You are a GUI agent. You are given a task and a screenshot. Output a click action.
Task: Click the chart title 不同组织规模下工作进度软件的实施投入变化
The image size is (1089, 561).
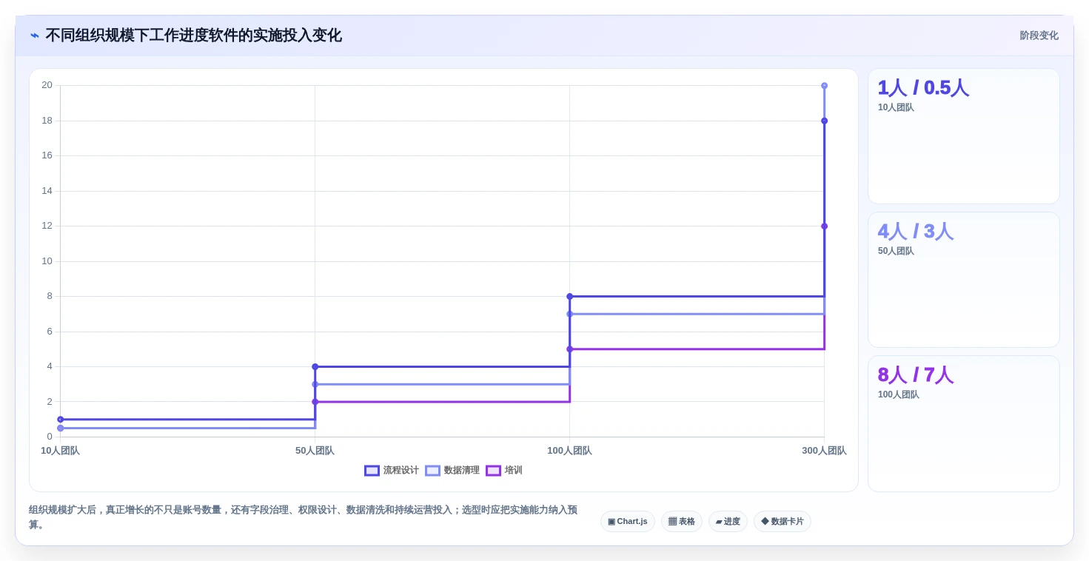pyautogui.click(x=193, y=36)
